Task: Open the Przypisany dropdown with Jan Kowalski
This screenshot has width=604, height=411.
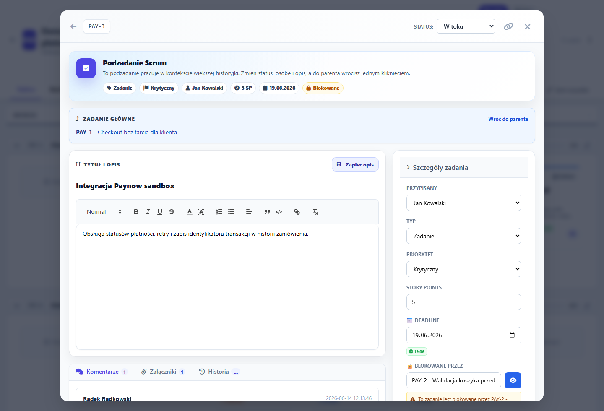Action: pyautogui.click(x=463, y=203)
